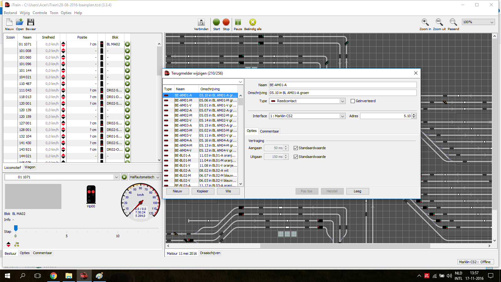
Task: Click the Beëindig alle icon
Action: point(253,22)
